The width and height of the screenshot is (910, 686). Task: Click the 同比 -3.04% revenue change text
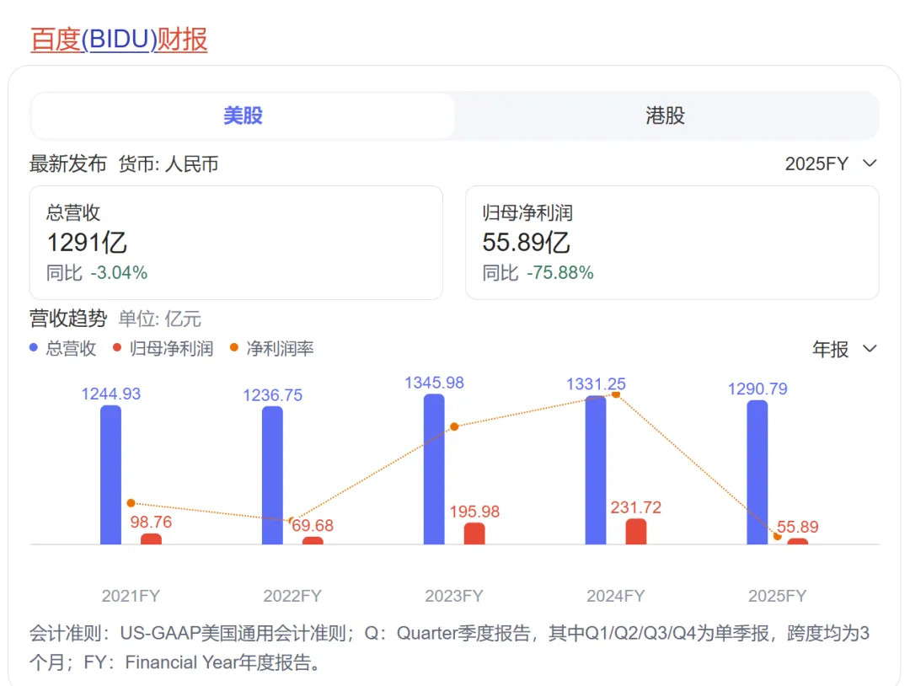point(97,273)
